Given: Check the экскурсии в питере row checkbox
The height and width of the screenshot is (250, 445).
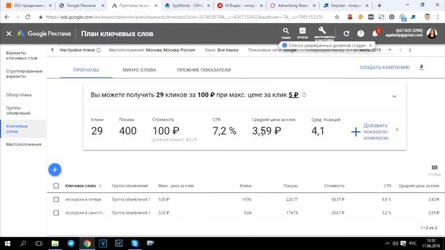Looking at the screenshot, I should 56,199.
